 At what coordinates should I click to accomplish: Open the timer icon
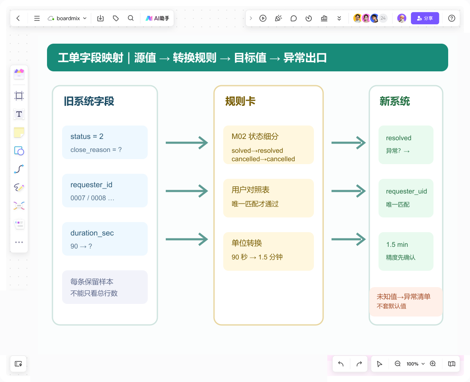click(309, 18)
